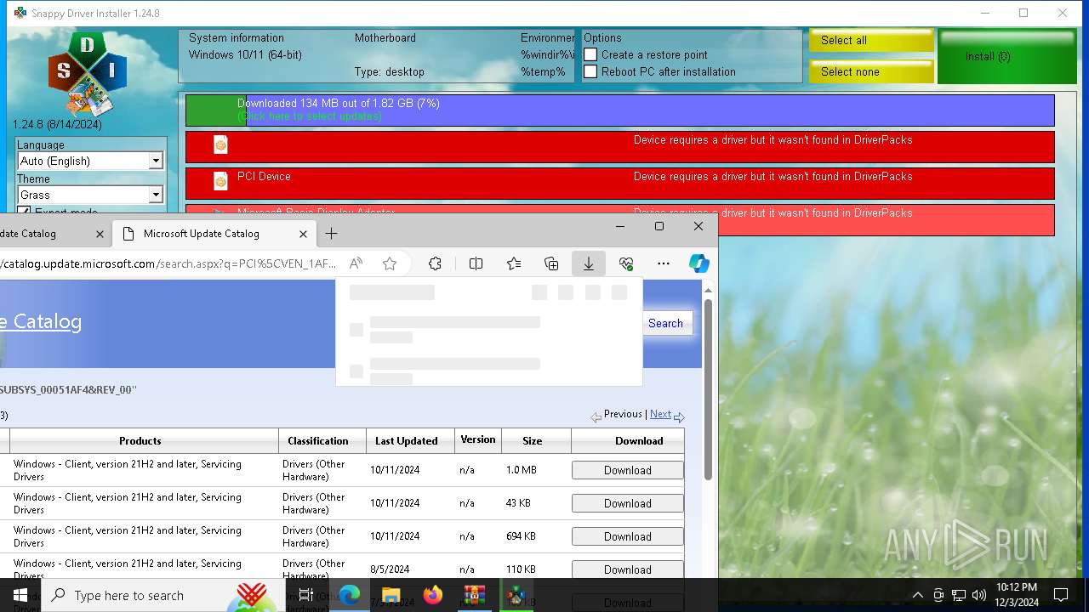Sort by Products column header

click(140, 440)
